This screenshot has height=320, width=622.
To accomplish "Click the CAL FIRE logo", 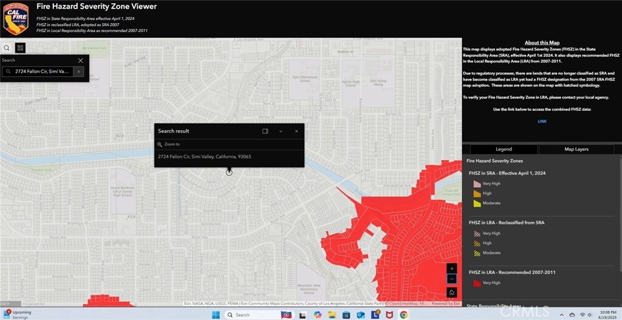I will 15,19.
